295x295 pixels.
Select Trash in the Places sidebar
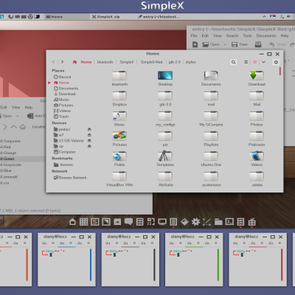(x=61, y=117)
